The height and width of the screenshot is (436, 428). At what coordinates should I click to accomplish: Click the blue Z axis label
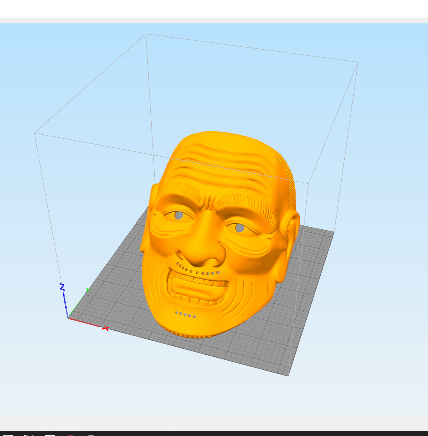pyautogui.click(x=62, y=286)
